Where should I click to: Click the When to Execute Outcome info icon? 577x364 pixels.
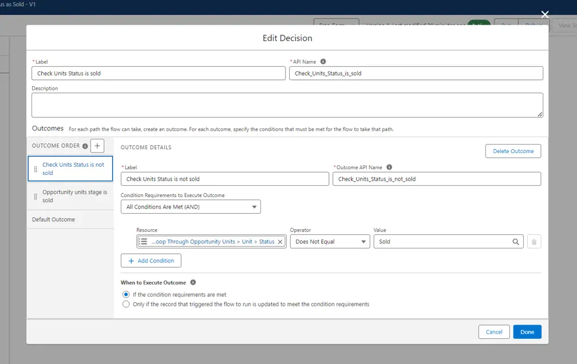pos(193,282)
